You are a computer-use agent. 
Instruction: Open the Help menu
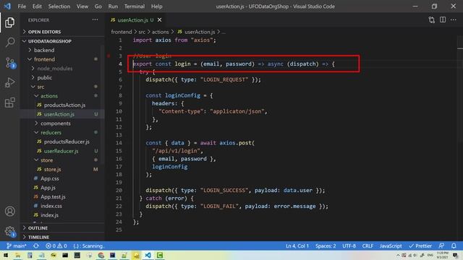[x=157, y=6]
